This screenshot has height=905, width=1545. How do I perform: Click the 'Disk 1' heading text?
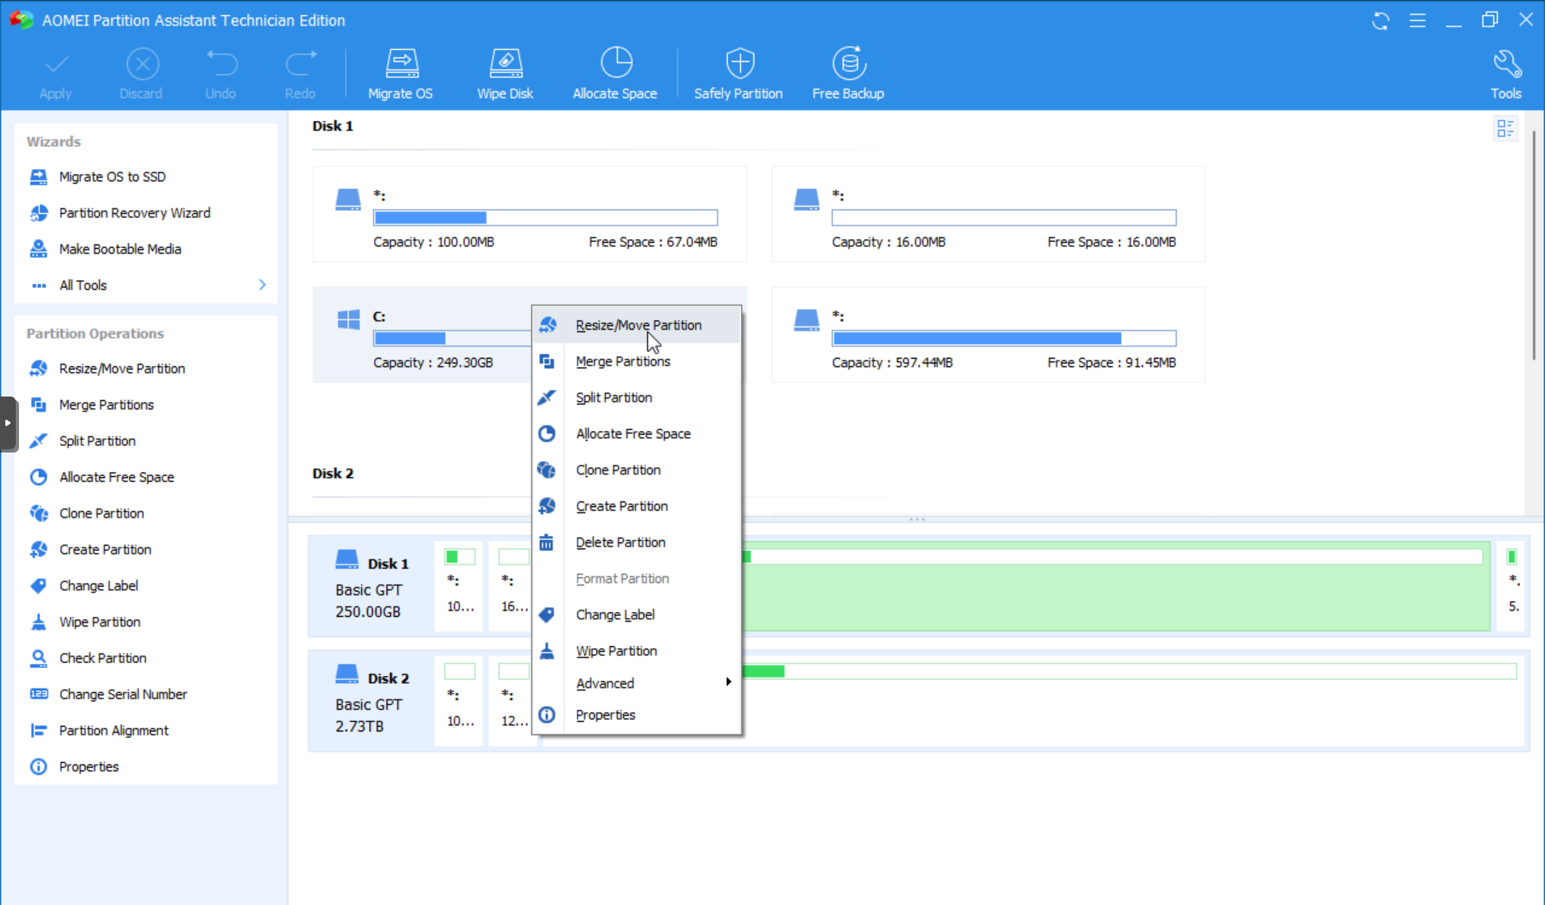click(x=333, y=126)
